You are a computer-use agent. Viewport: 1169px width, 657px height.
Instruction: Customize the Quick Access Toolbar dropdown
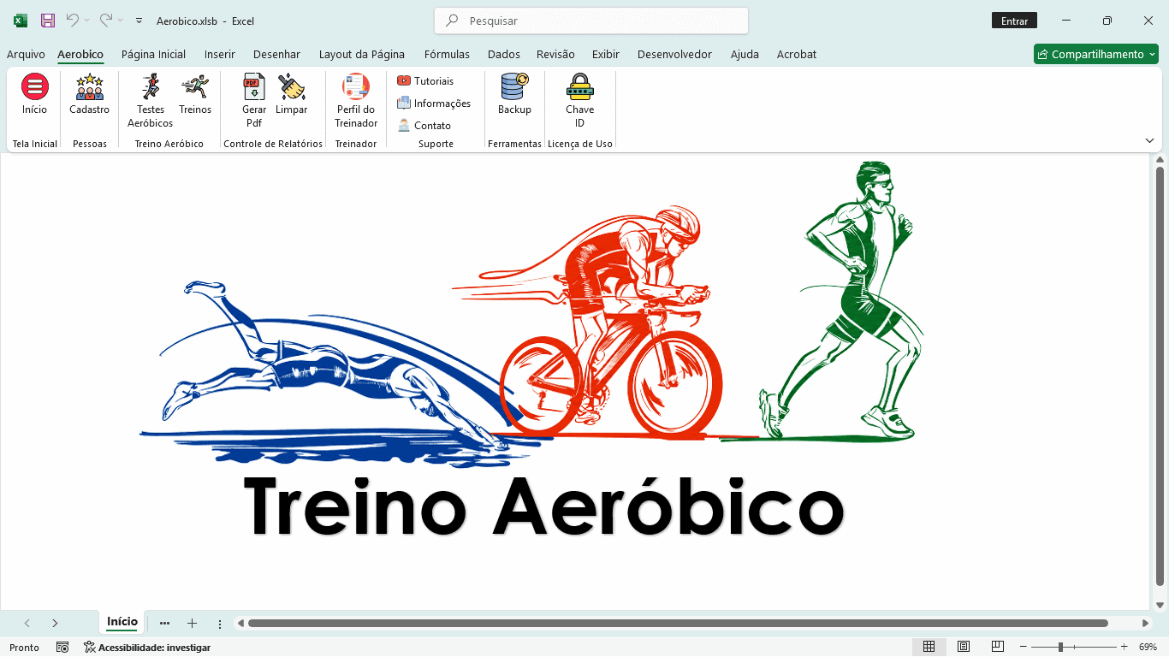coord(139,21)
